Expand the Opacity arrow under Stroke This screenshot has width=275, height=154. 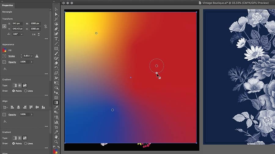pos(31,62)
